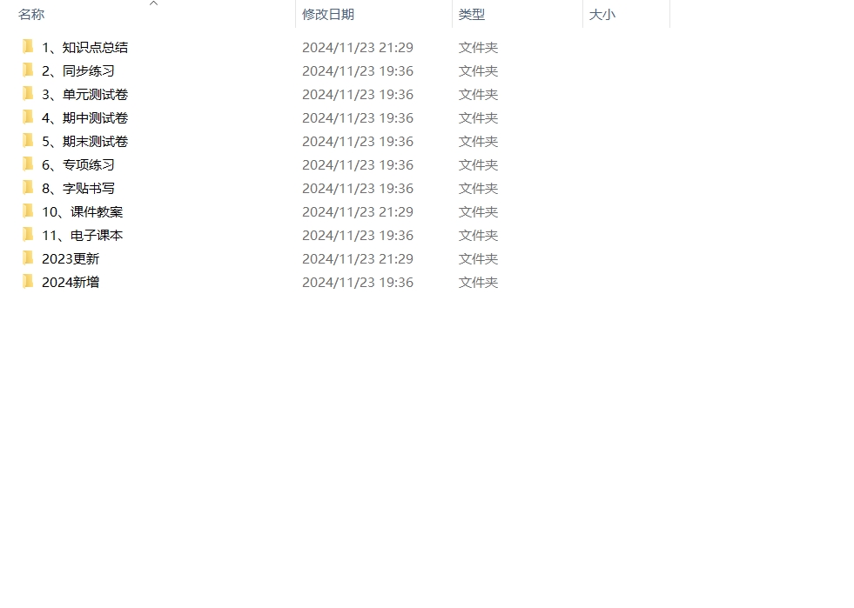854x608 pixels.
Task: Click 文件夹 type of 11、电子课本 row
Action: tap(478, 235)
